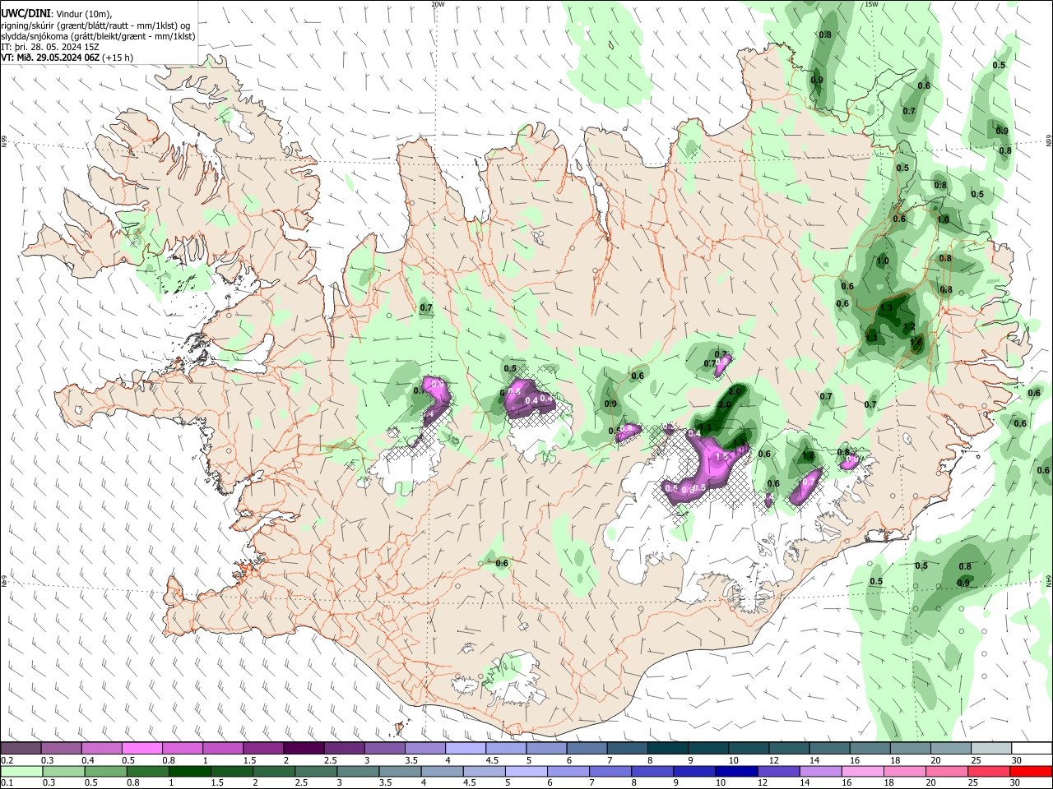Select the light periwinkle 4 swatch in top legend row

(466, 748)
